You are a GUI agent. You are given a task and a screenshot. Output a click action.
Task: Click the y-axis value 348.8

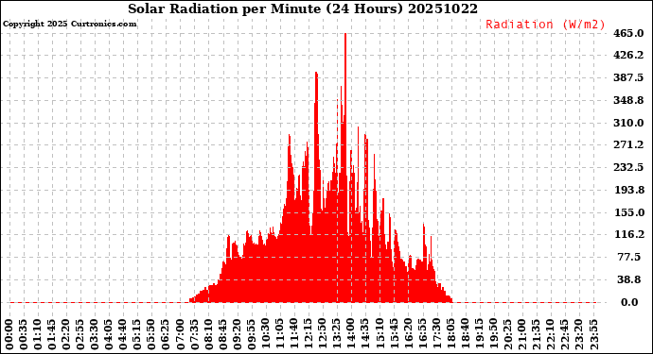[x=628, y=101]
